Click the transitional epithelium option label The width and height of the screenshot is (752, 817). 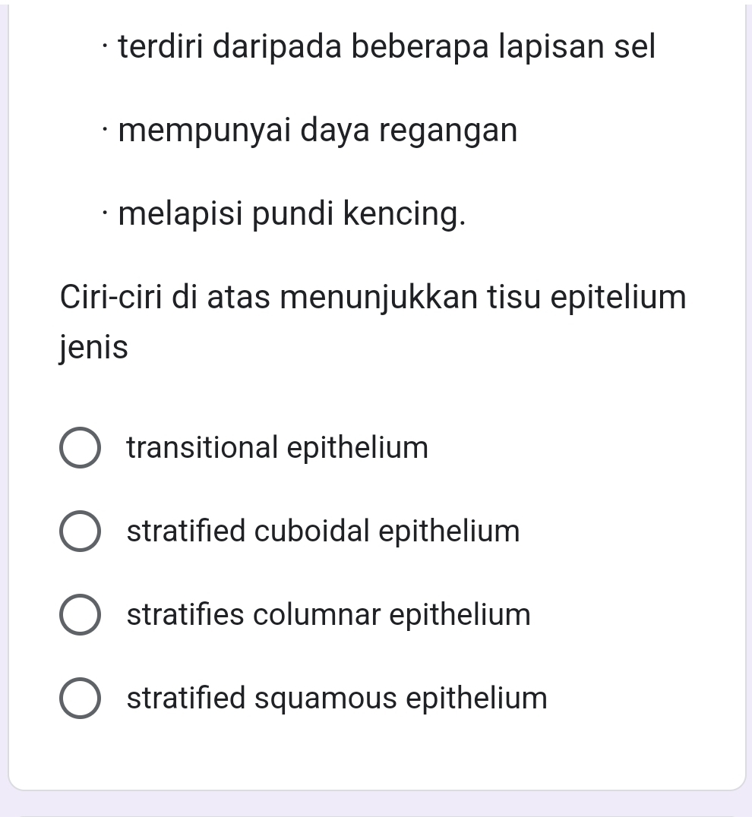point(277,448)
